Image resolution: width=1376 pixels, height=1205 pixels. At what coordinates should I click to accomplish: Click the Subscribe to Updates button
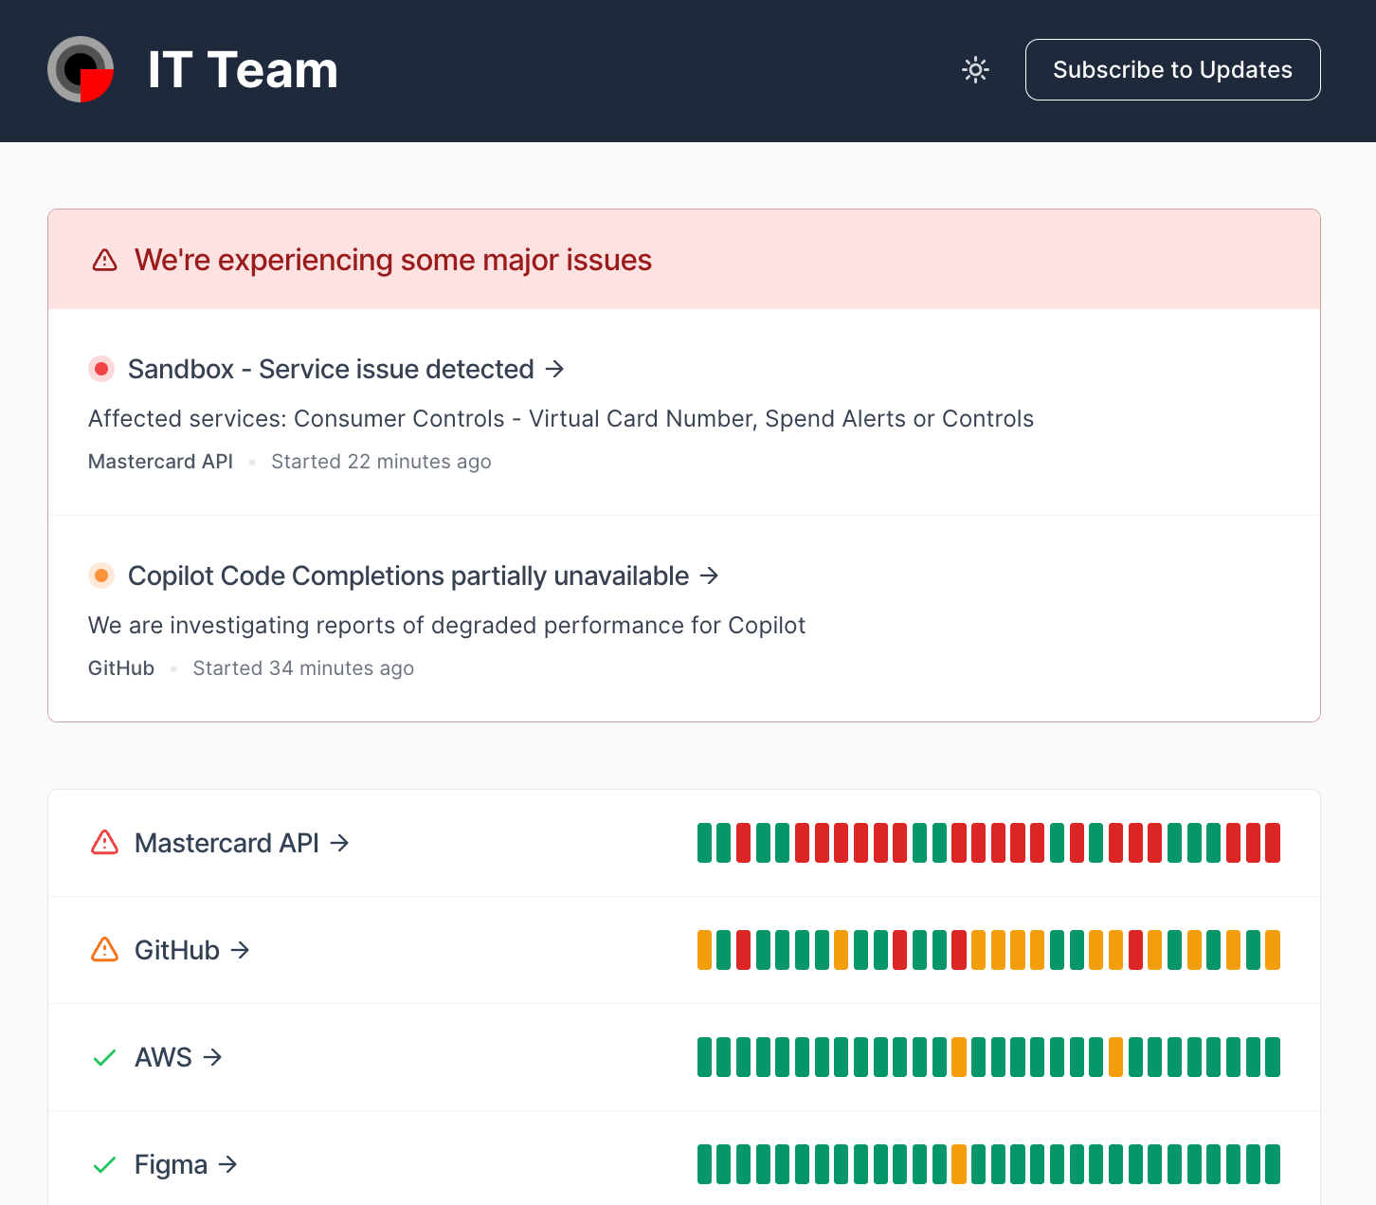(x=1172, y=69)
